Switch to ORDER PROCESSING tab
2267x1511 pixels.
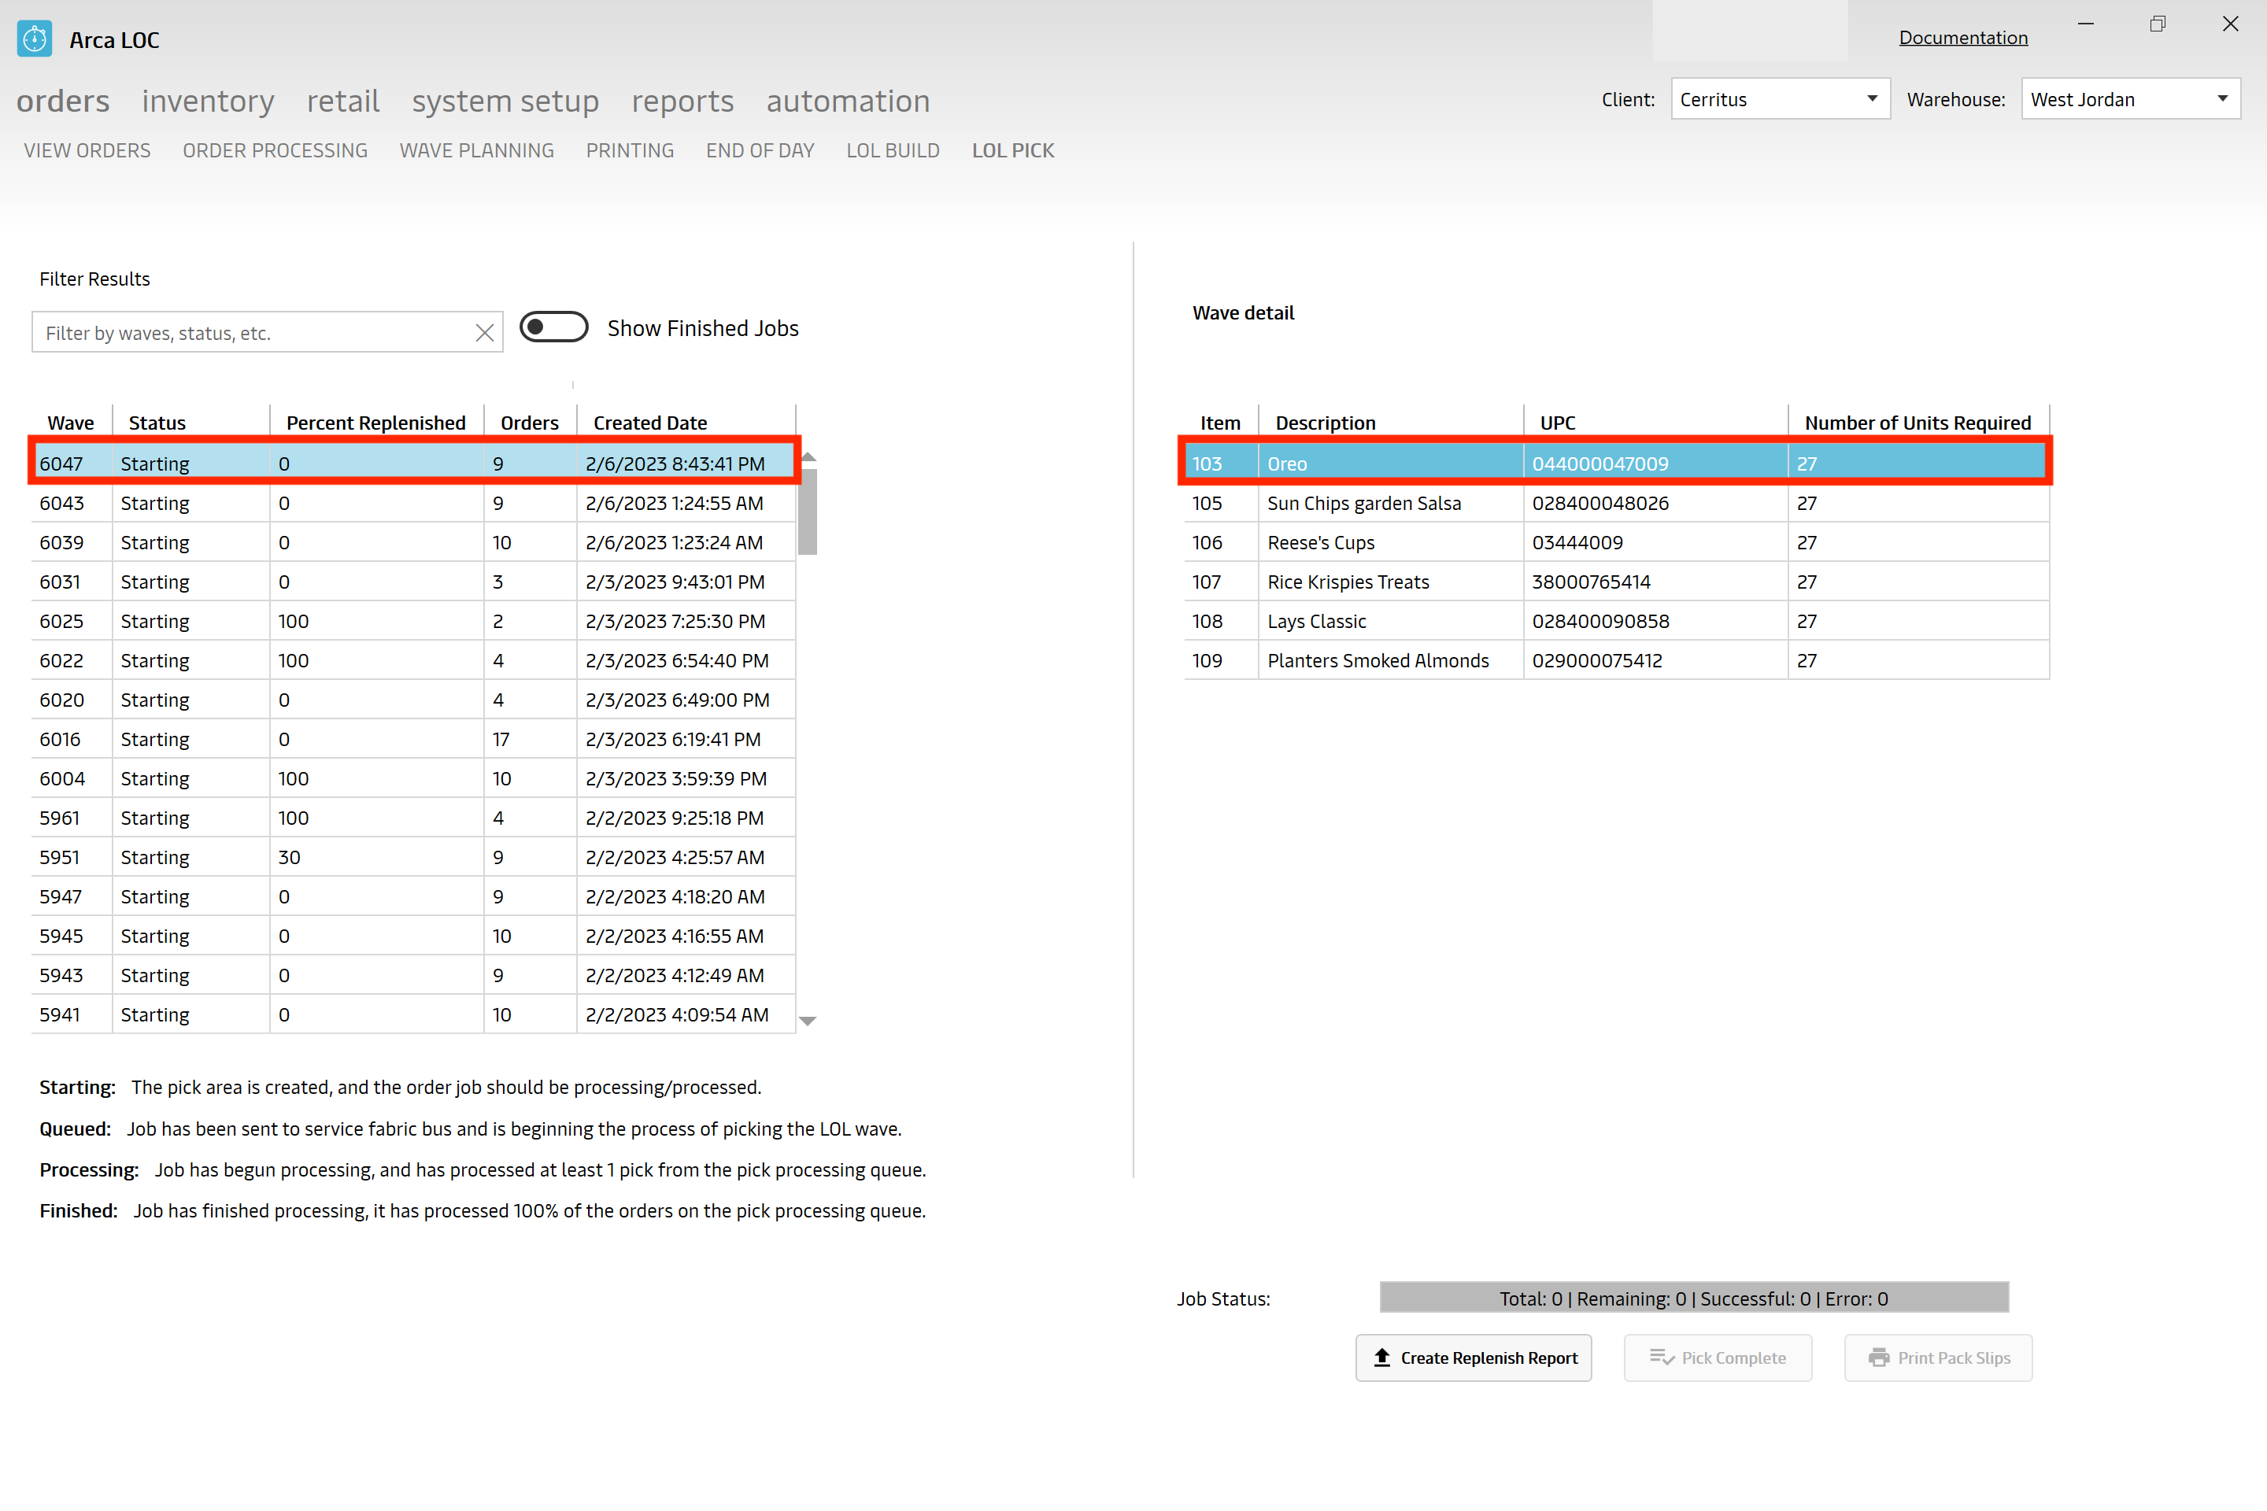[276, 150]
